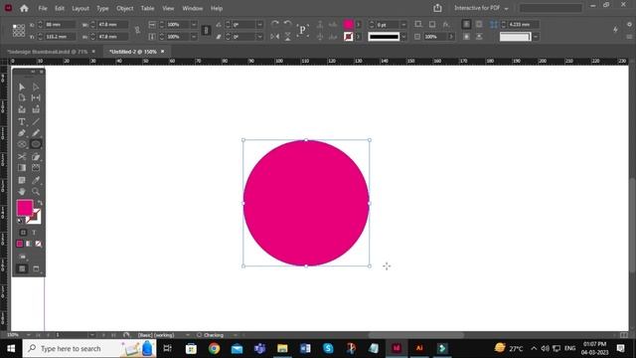Select the Note tool
This screenshot has height=358, width=636.
click(x=22, y=180)
